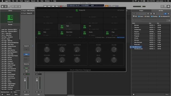This screenshot has height=96, width=171.
Task: Switch browser to column view
Action: coord(168,14)
